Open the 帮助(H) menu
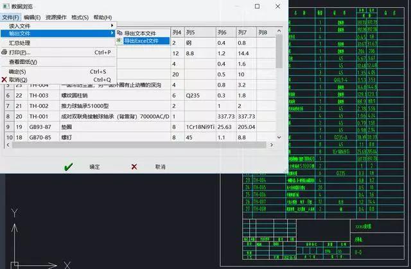Image resolution: width=411 pixels, height=269 pixels. pos(103,17)
